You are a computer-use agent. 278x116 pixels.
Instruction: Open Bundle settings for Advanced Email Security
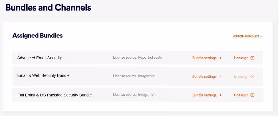coord(204,58)
